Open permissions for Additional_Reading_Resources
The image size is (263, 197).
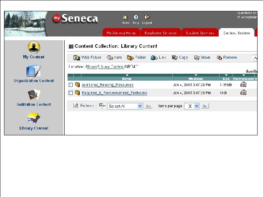pyautogui.click(x=243, y=84)
